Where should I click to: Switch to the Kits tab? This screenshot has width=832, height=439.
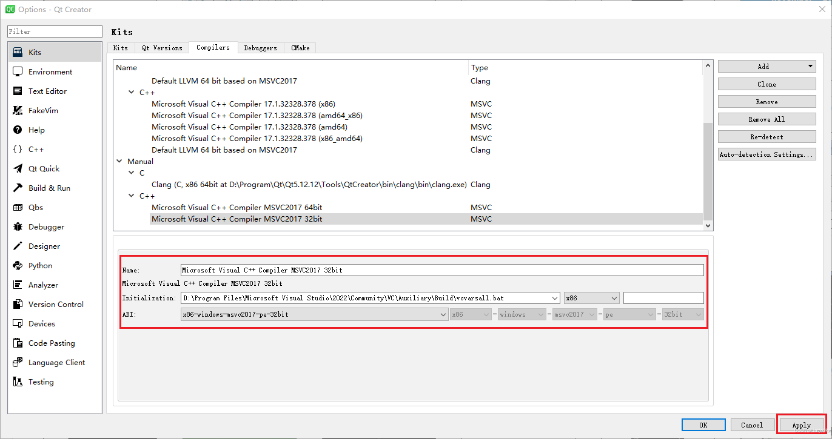point(121,48)
